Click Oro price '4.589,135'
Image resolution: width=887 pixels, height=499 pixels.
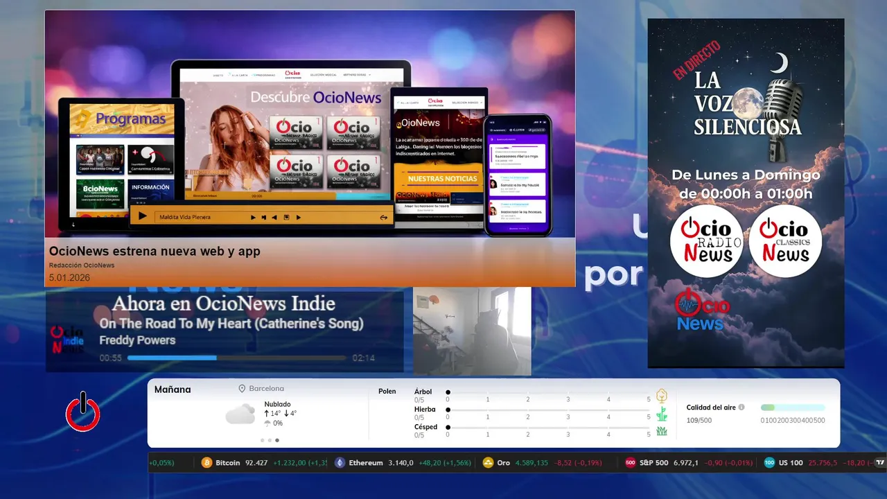(532, 463)
